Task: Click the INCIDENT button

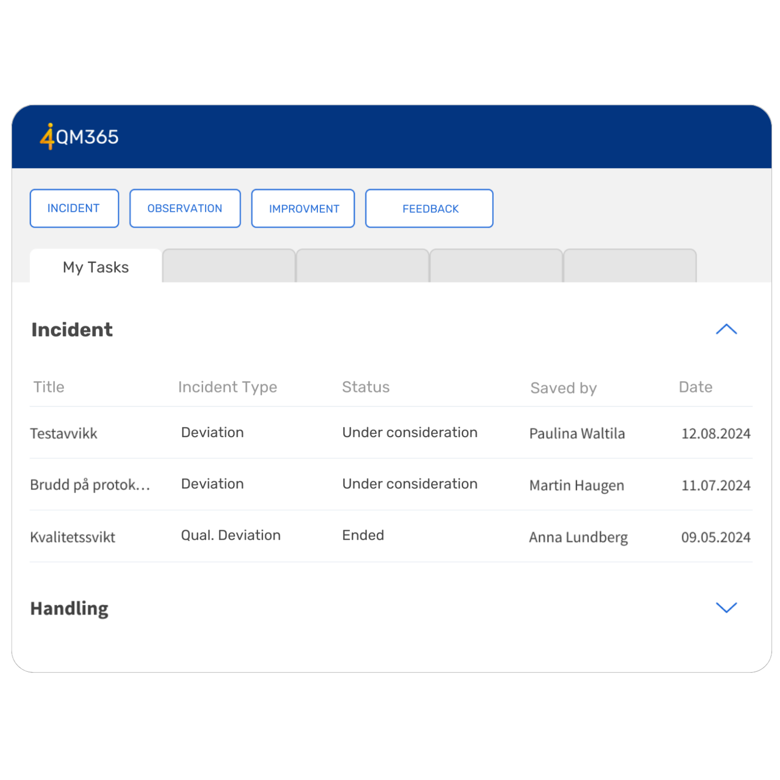Action: (74, 208)
